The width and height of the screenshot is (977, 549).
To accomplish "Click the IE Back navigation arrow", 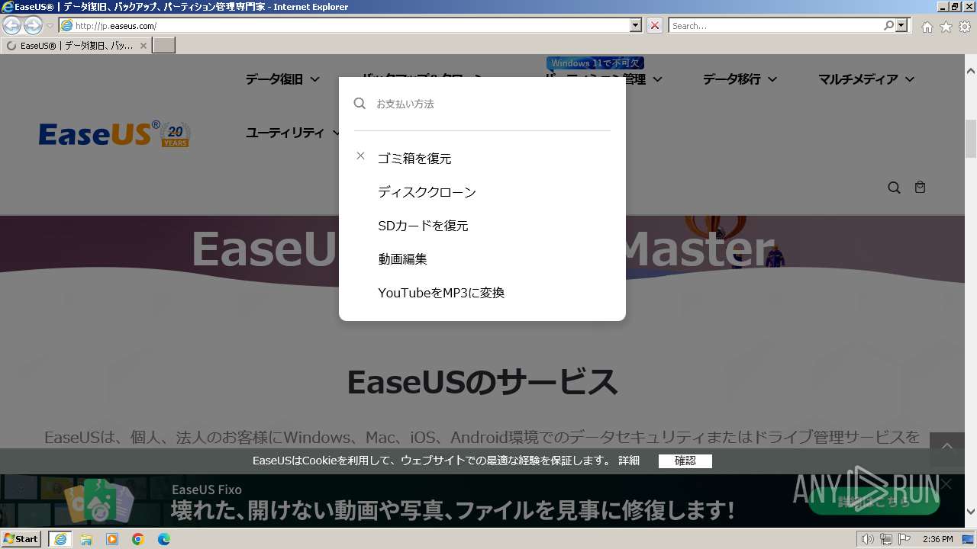I will click(11, 26).
